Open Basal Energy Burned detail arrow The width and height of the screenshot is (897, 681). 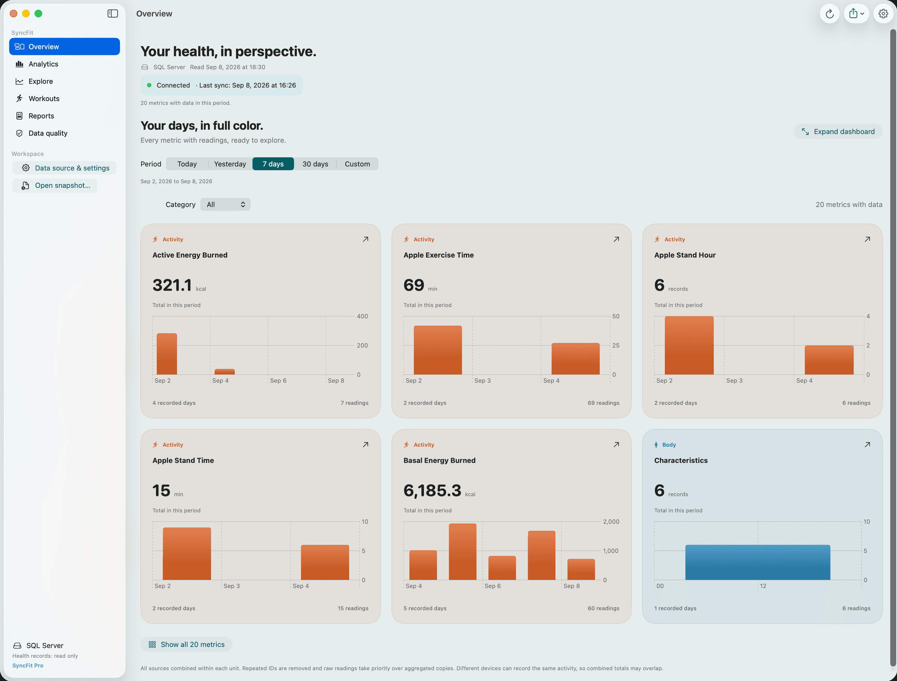(616, 444)
